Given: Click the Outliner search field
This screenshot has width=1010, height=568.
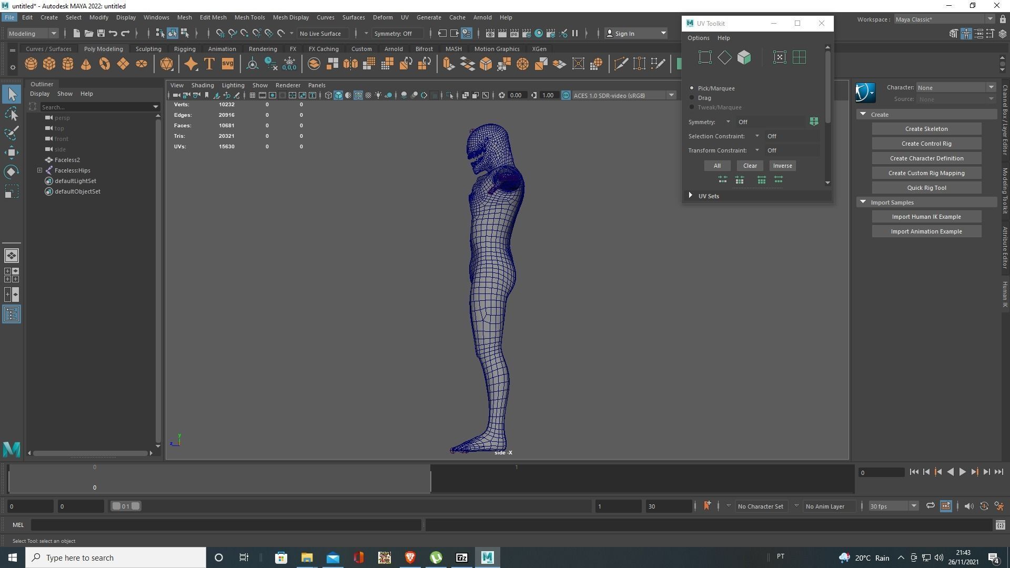Looking at the screenshot, I should pos(100,107).
